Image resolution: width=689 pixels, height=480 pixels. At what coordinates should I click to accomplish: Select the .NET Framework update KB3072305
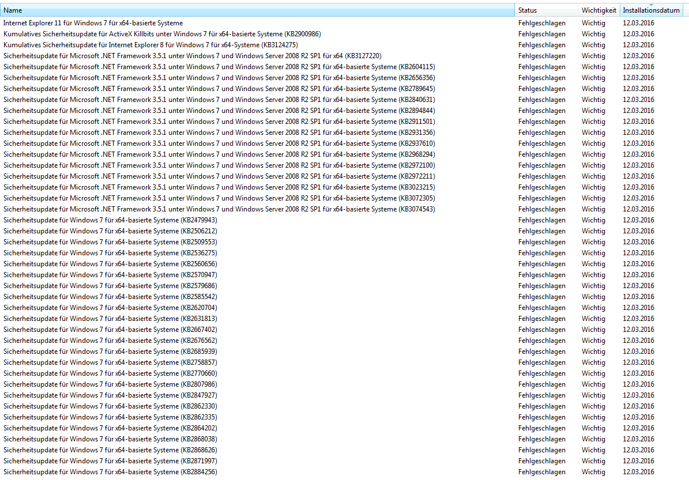click(x=219, y=198)
